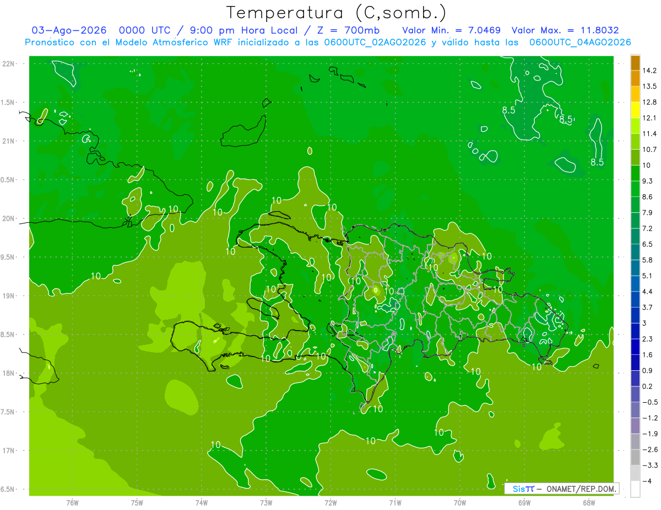Click the '74W' longitude axis label
The image size is (661, 510).
click(201, 502)
